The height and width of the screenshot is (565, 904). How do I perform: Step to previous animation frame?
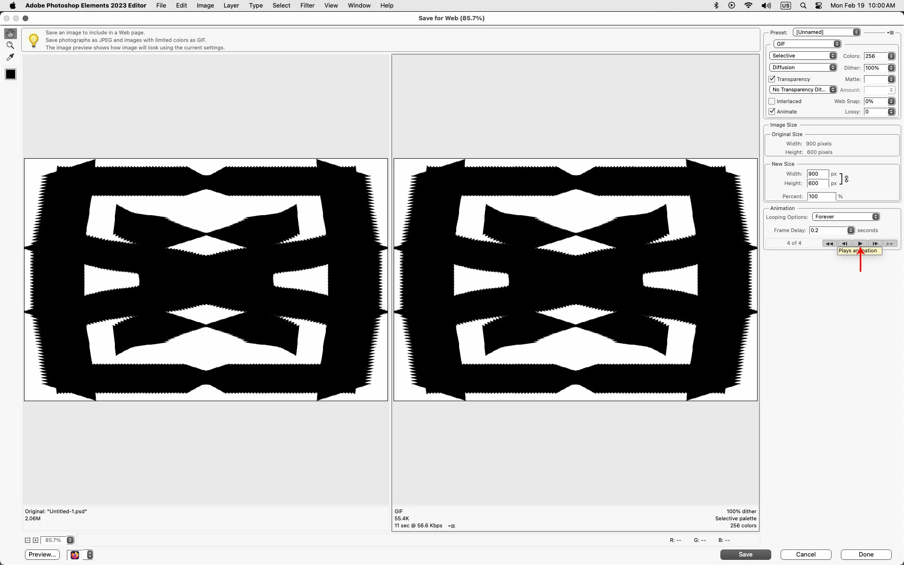pyautogui.click(x=845, y=243)
